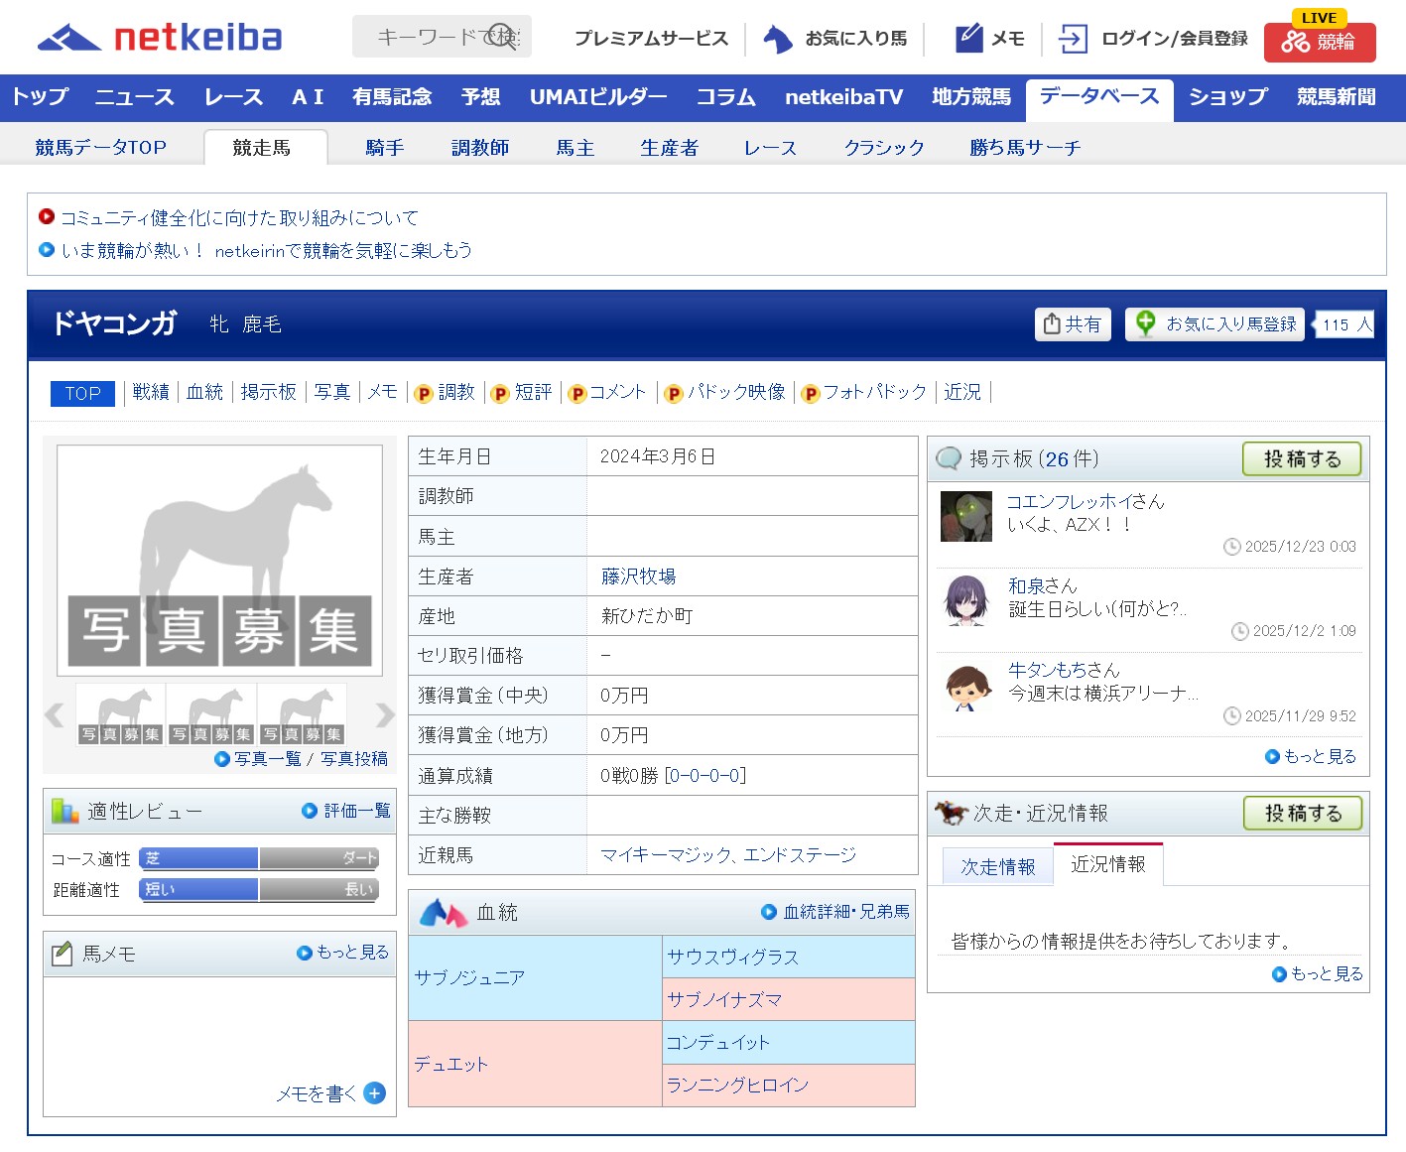Click the main horse photo placeholder
Screen dimensions: 1406x1152
[x=219, y=560]
